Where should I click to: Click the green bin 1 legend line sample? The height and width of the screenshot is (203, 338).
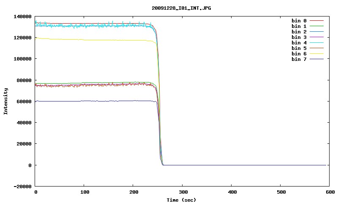click(x=316, y=26)
